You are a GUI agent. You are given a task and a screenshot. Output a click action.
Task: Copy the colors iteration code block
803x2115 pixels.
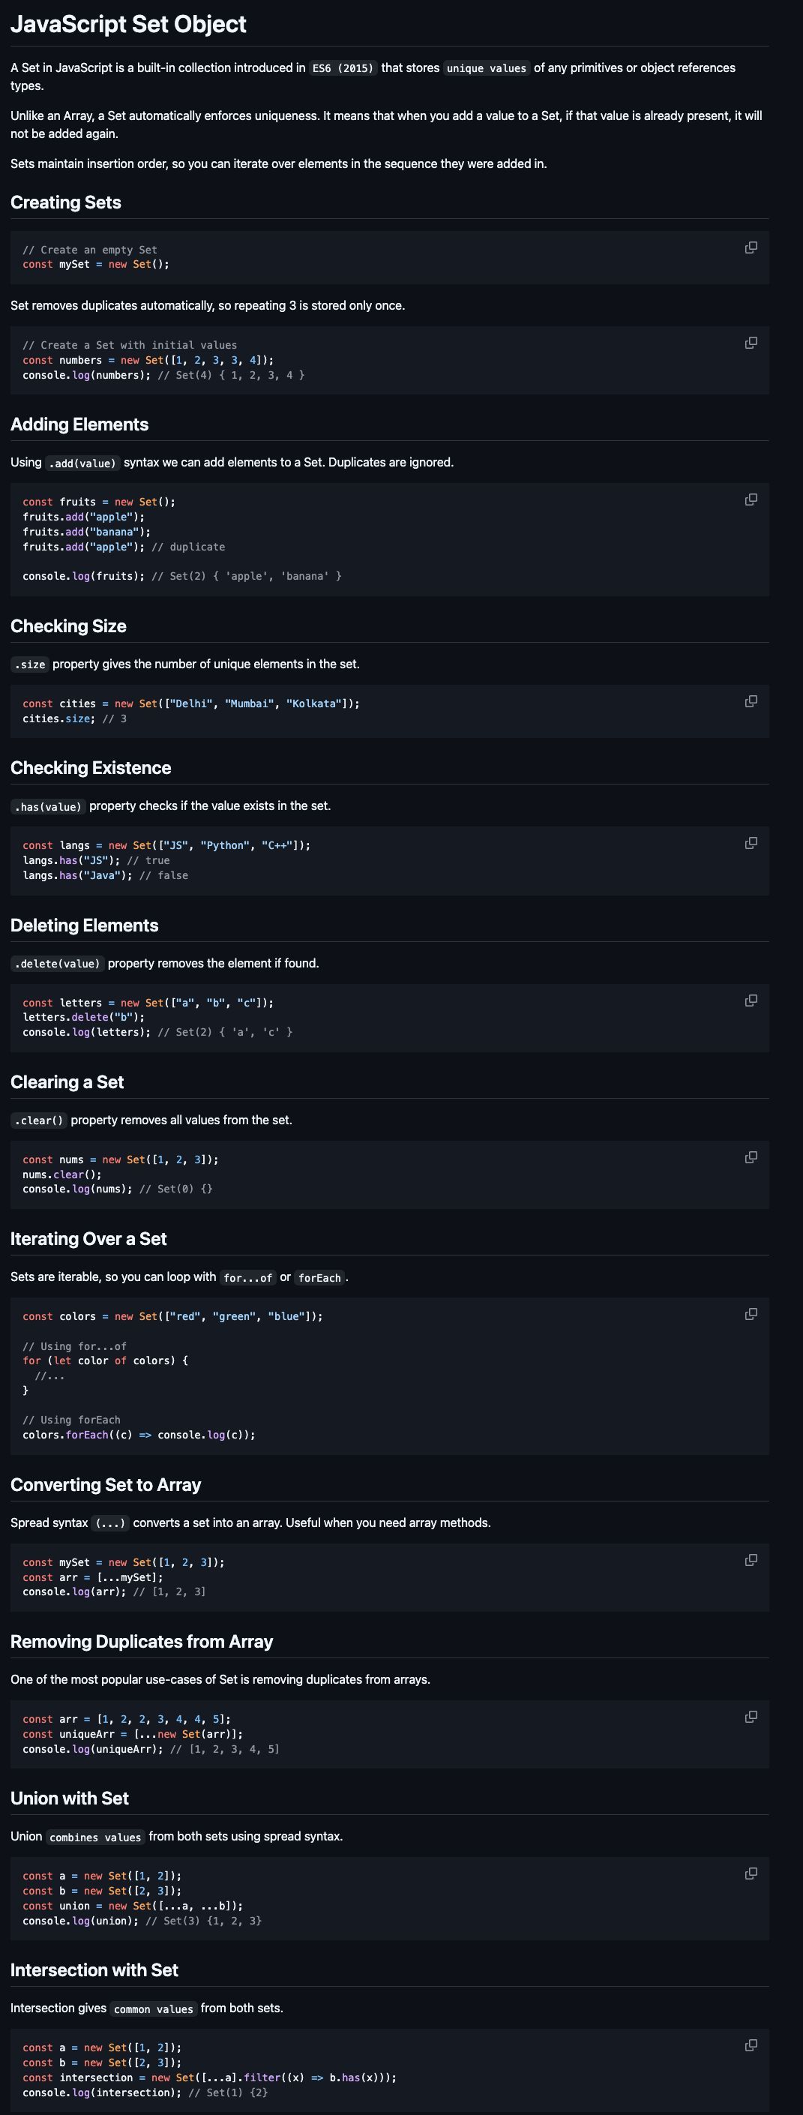(751, 1315)
